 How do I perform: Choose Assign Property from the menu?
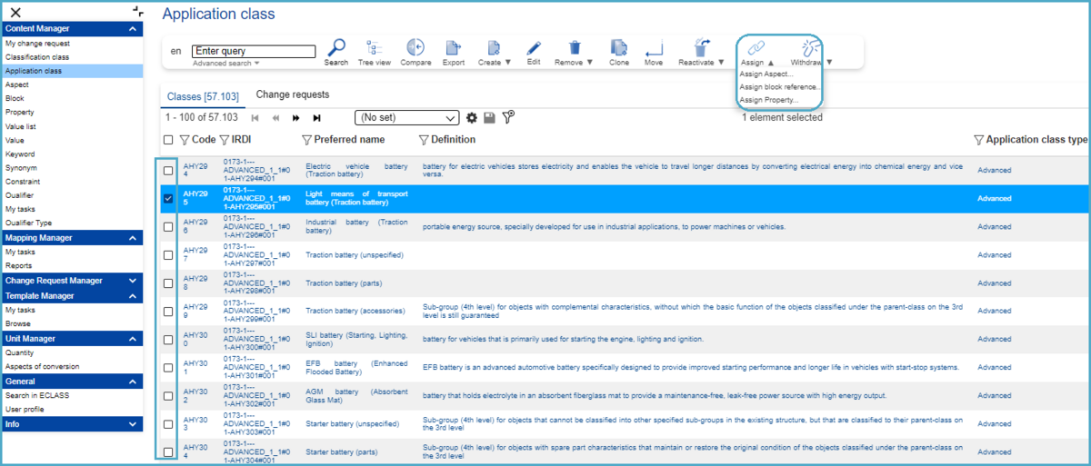[768, 100]
